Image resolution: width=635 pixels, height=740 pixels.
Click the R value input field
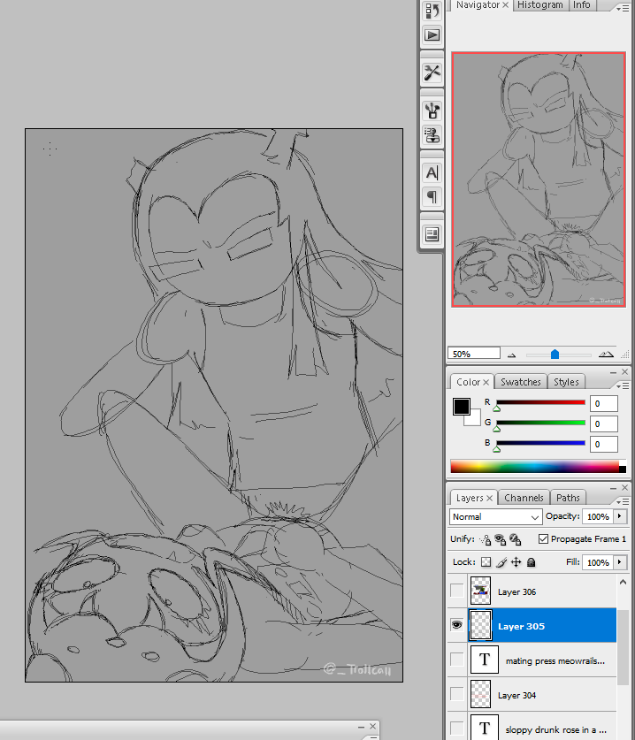(604, 403)
